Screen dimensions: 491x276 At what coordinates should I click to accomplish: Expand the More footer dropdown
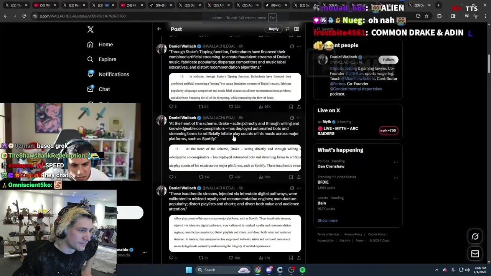pyautogui.click(x=360, y=241)
